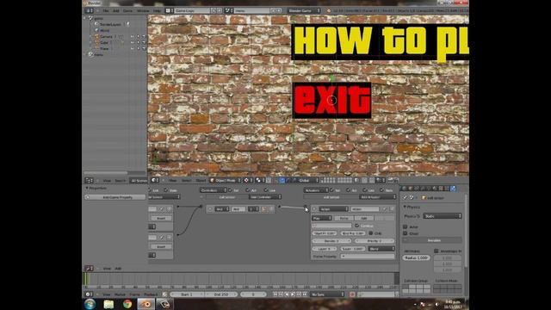Open the Blender Game engine dropdown

coord(304,10)
